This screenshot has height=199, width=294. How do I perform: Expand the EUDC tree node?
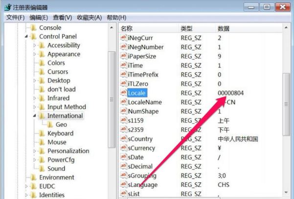27,186
